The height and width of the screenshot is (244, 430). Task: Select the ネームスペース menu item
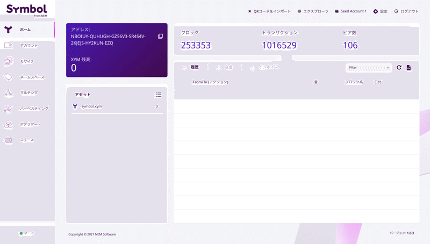(32, 77)
